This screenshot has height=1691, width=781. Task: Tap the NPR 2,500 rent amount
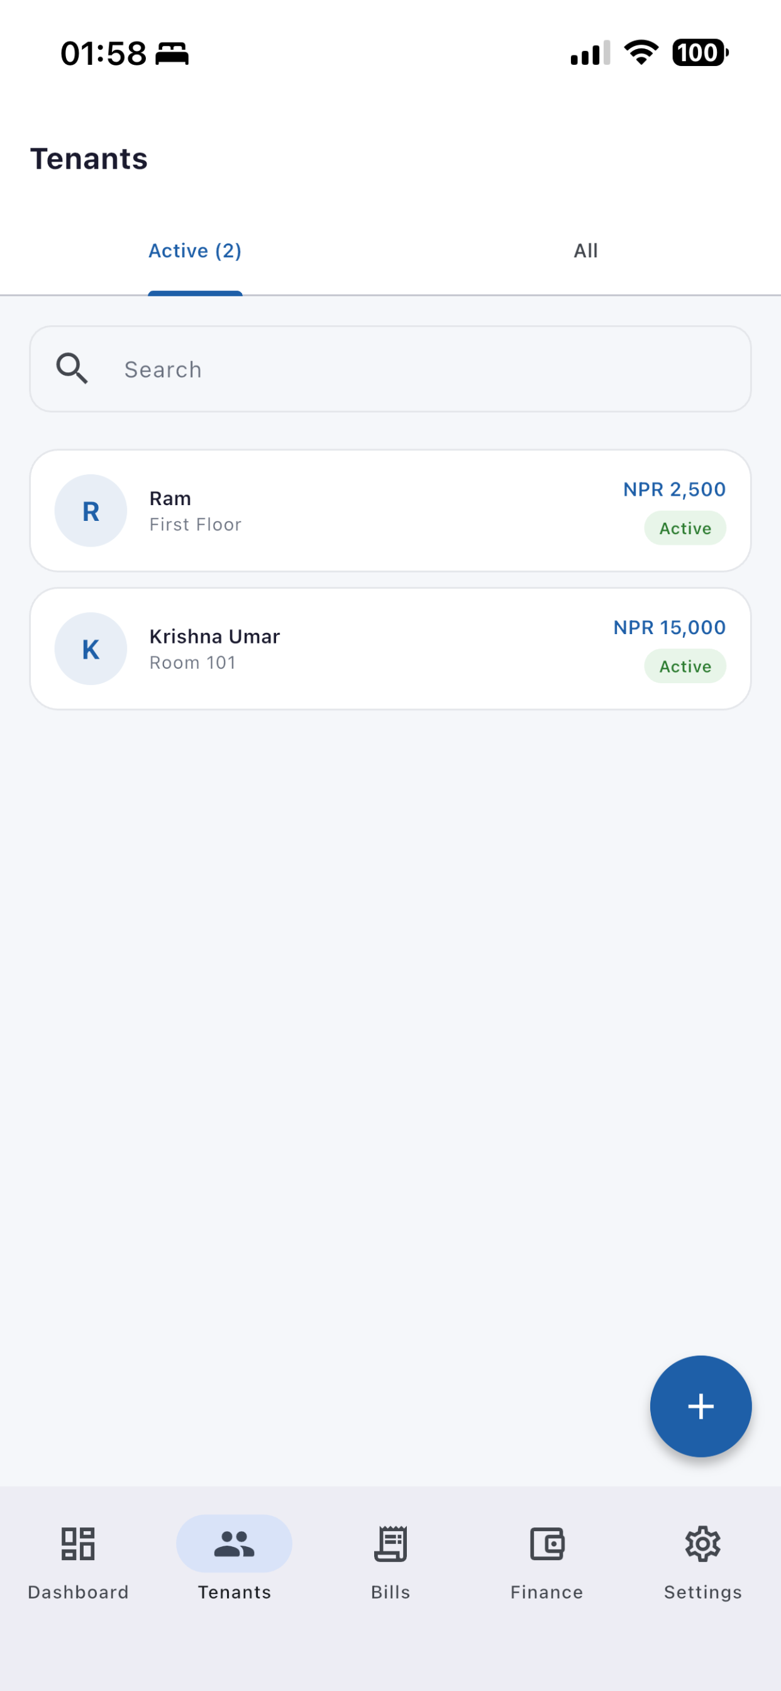click(x=674, y=489)
